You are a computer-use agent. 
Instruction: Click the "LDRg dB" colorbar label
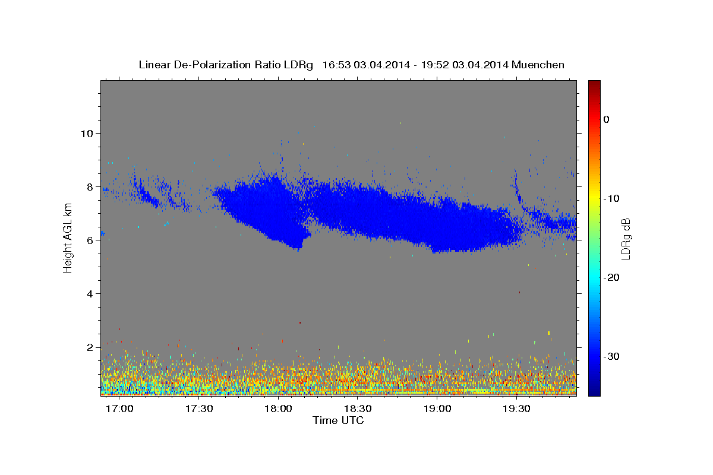[625, 238]
